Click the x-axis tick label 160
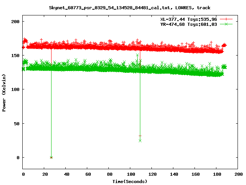The height and width of the screenshot is (185, 246). (196, 174)
